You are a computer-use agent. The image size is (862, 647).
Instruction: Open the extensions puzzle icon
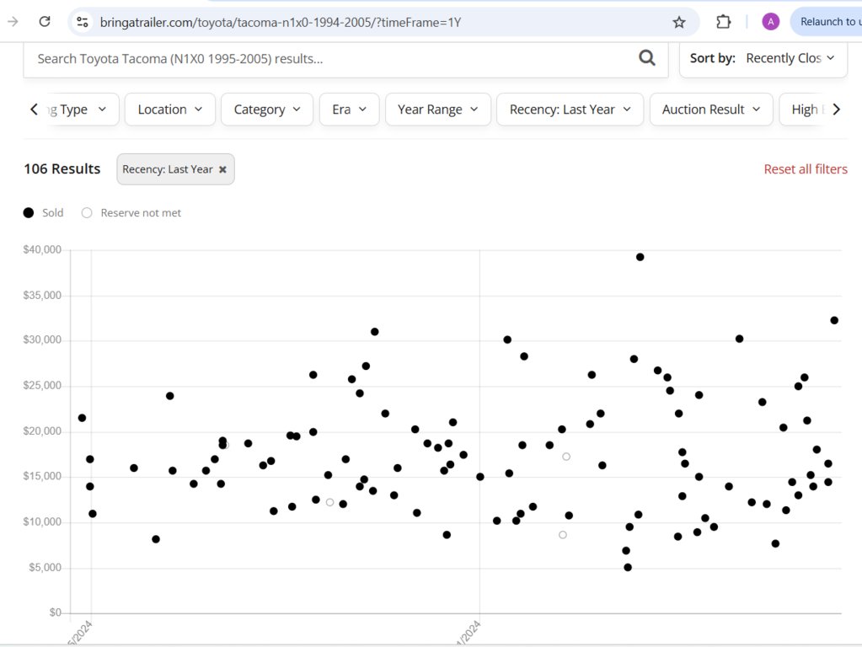pos(724,22)
